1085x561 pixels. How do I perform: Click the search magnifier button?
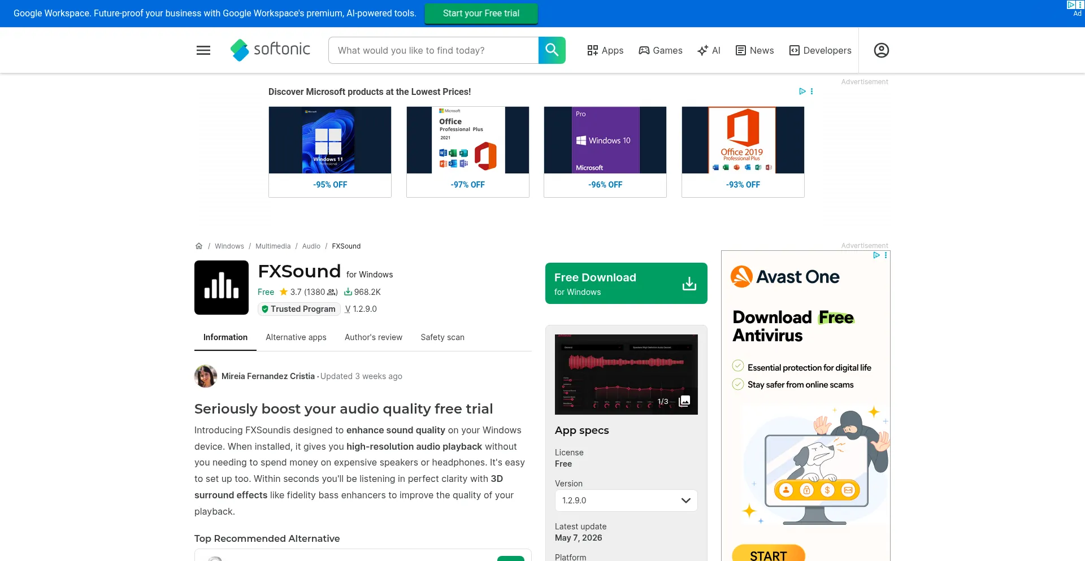(x=552, y=50)
